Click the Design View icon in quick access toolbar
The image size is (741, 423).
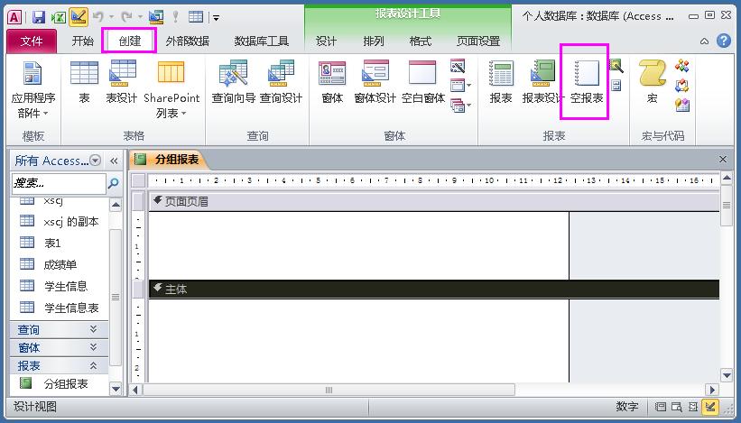point(79,17)
